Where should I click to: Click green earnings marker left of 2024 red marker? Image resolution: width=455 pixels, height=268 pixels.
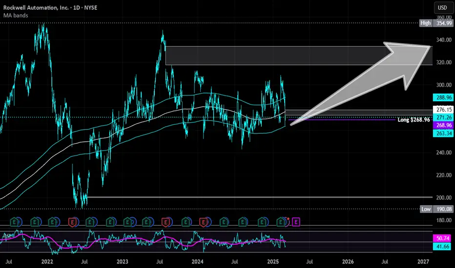186,222
